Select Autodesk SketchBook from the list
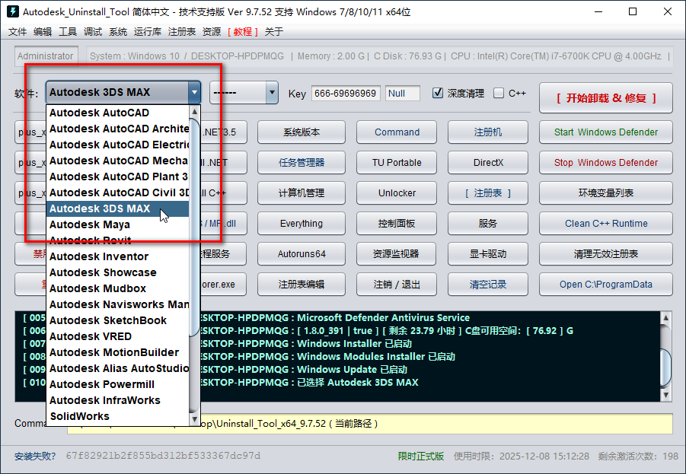Image resolution: width=686 pixels, height=474 pixels. 118,320
